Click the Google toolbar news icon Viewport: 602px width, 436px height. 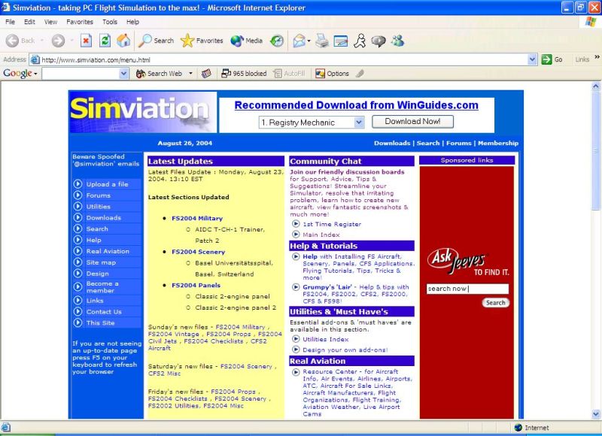click(206, 73)
